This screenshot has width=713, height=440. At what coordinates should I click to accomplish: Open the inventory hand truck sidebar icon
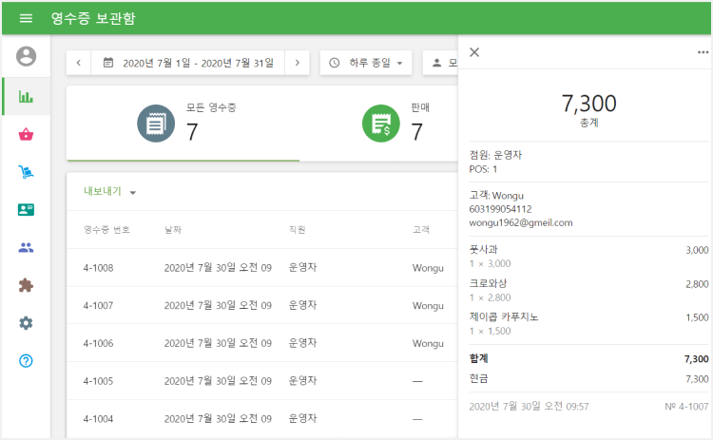[x=26, y=172]
